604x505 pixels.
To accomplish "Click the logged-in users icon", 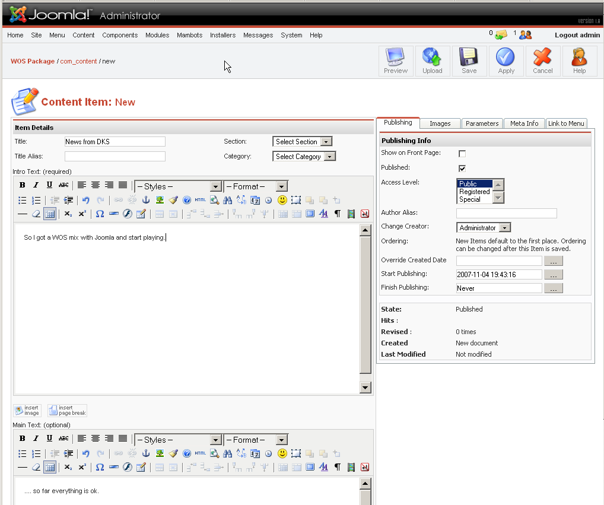I will point(526,35).
